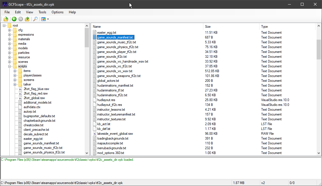Select hudlayout_tf2c.res in file list
The image size is (322, 186).
109,105
